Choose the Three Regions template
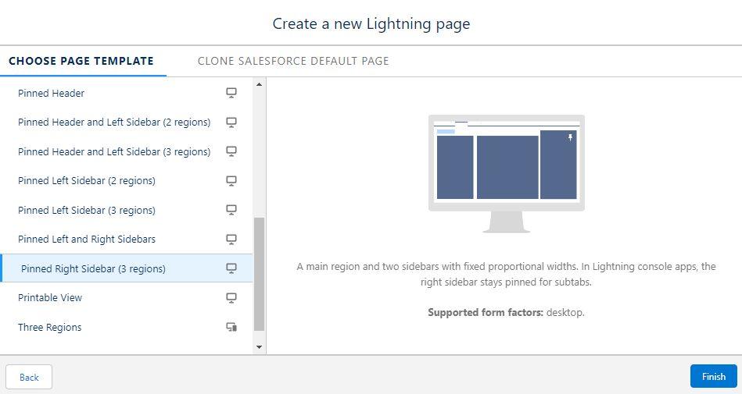Screen dimensions: 742x394 coord(50,328)
